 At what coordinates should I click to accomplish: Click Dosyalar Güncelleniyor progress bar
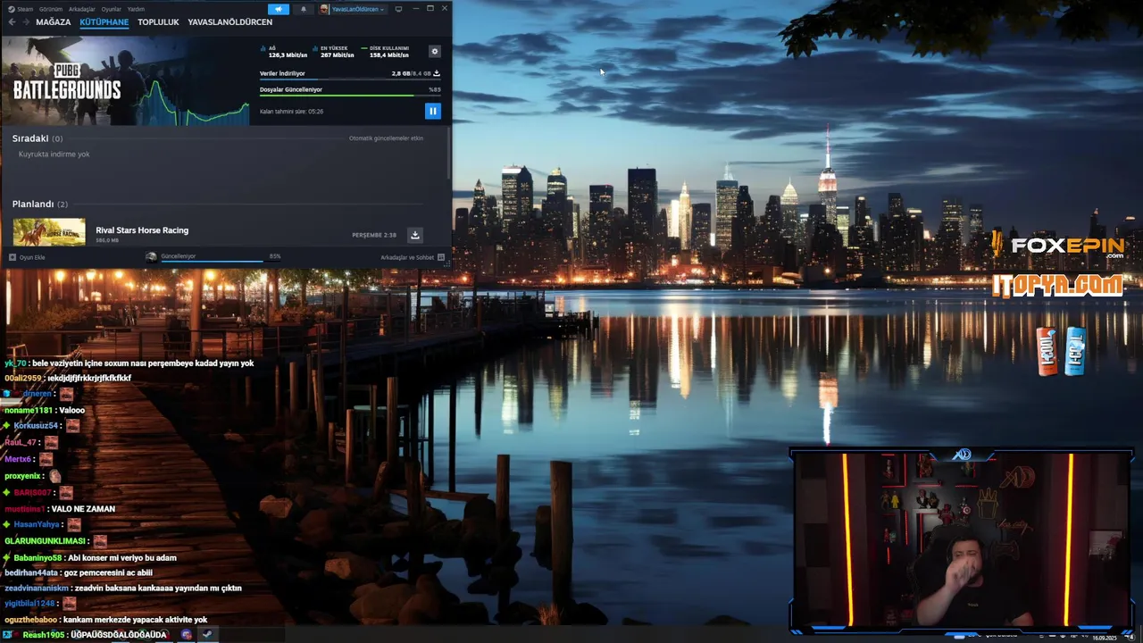(350, 96)
